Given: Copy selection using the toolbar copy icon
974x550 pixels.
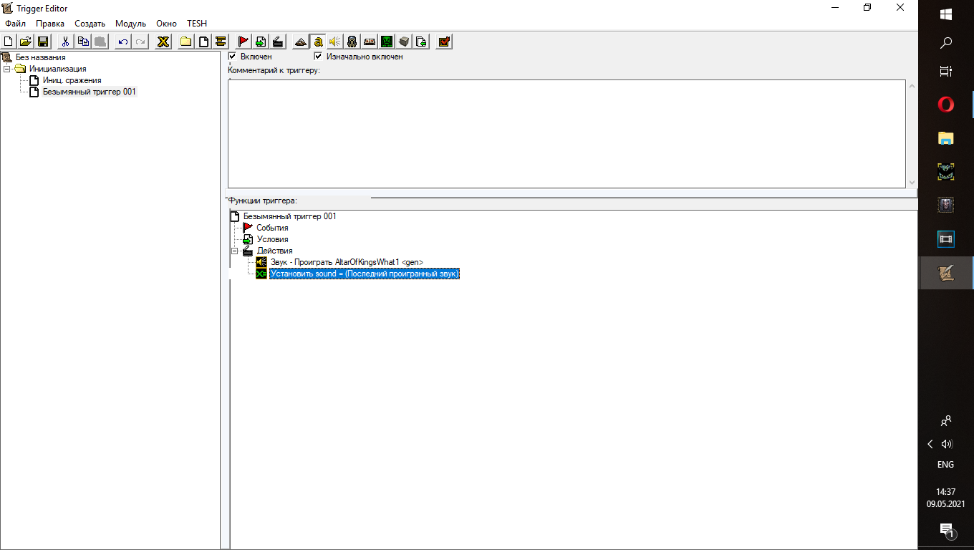Looking at the screenshot, I should pyautogui.click(x=83, y=42).
